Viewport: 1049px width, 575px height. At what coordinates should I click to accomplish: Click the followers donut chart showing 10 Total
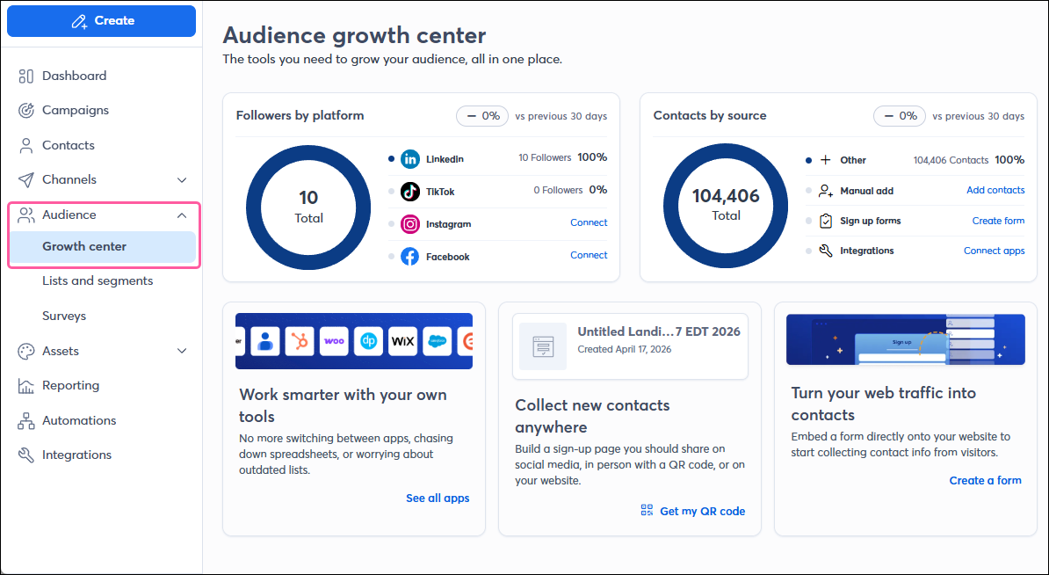point(308,207)
